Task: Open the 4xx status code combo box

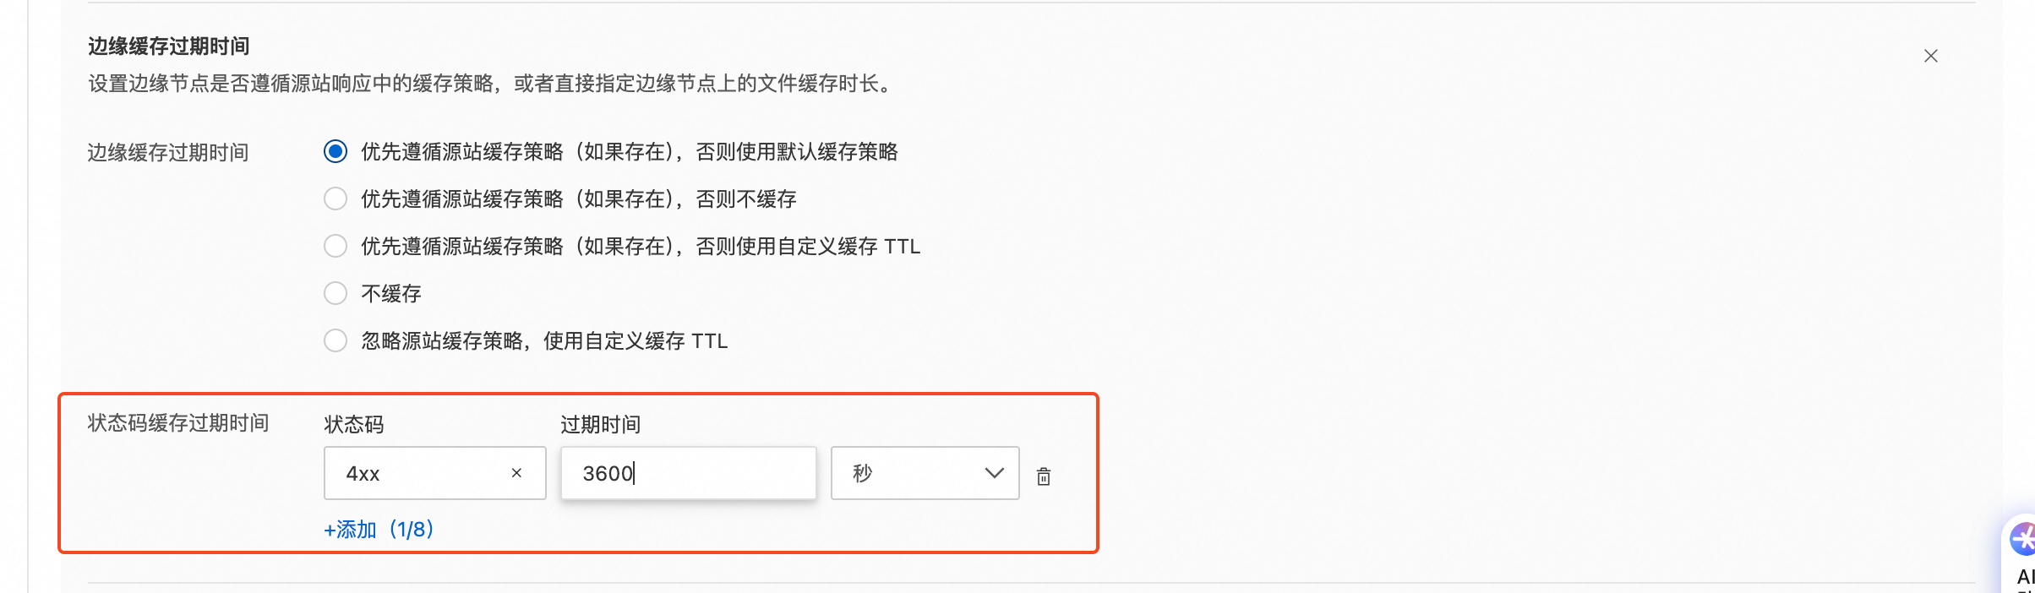Action: [435, 473]
